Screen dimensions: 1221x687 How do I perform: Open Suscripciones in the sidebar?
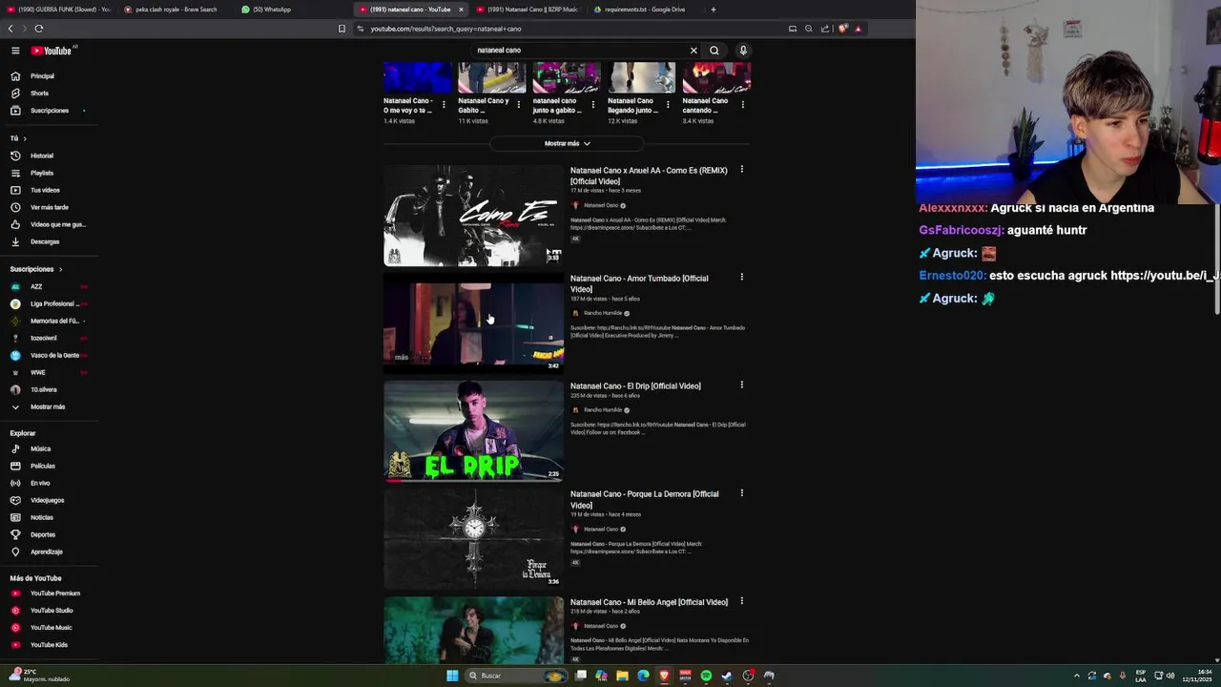click(x=50, y=111)
